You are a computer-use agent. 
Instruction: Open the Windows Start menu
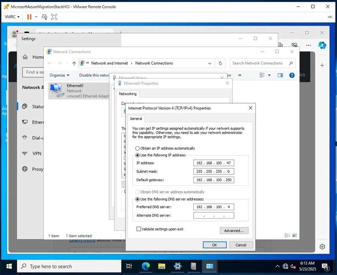coord(9,267)
